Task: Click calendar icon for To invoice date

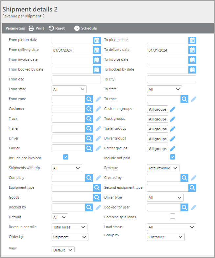Action: tap(192, 60)
